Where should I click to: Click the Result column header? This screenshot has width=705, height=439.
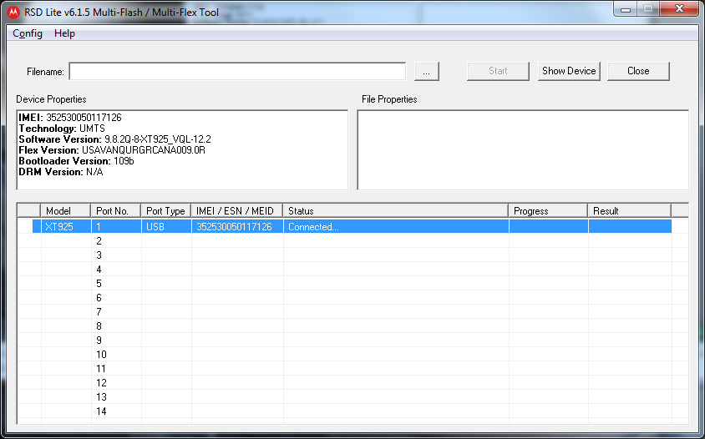(630, 211)
